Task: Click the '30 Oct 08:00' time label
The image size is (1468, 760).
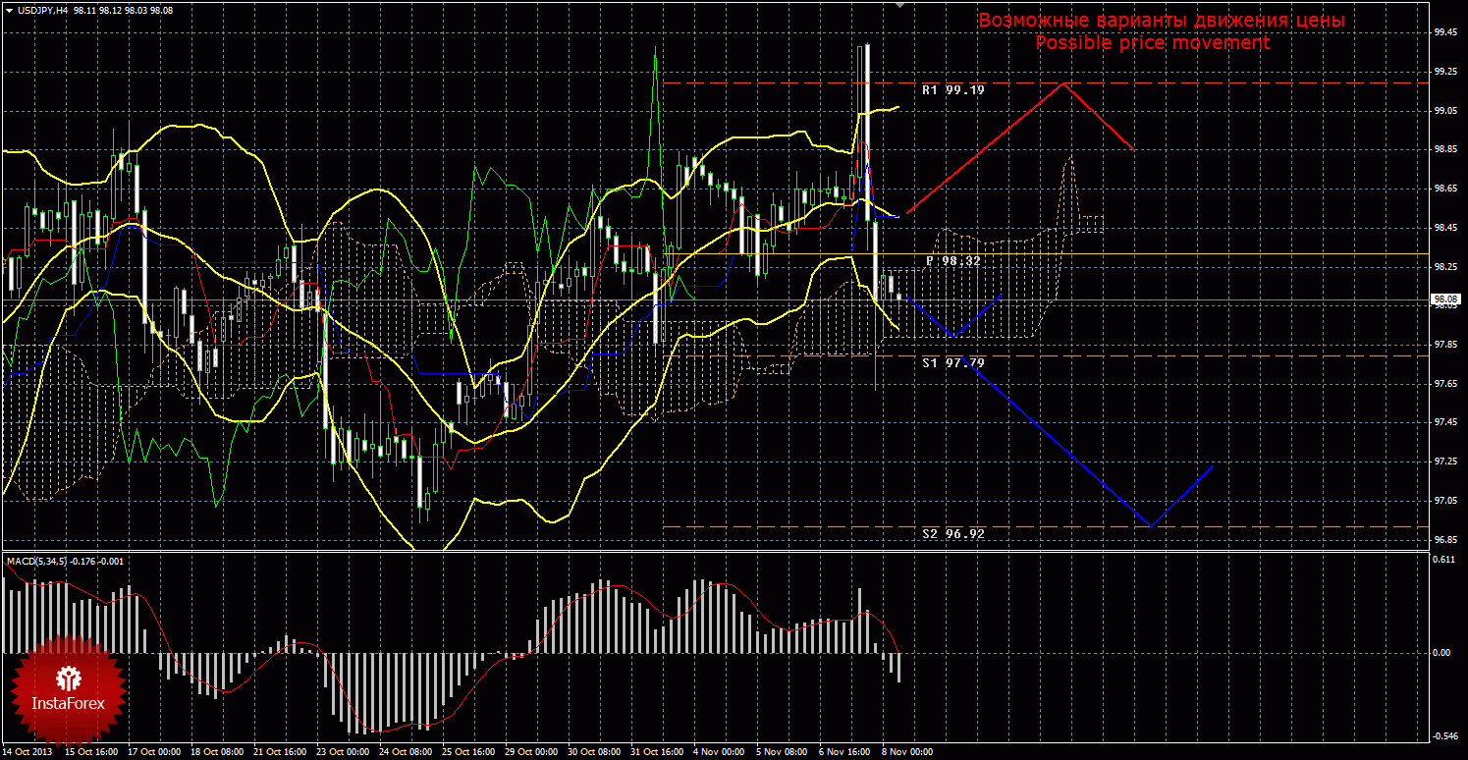Action: pyautogui.click(x=595, y=753)
